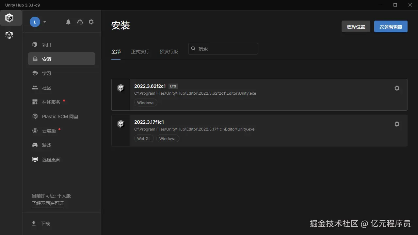Open preferences gear in sidebar header
The image size is (418, 235).
click(x=91, y=22)
